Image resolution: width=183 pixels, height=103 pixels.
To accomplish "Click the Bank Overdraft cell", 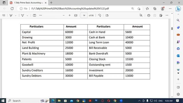I will tap(106, 54).
